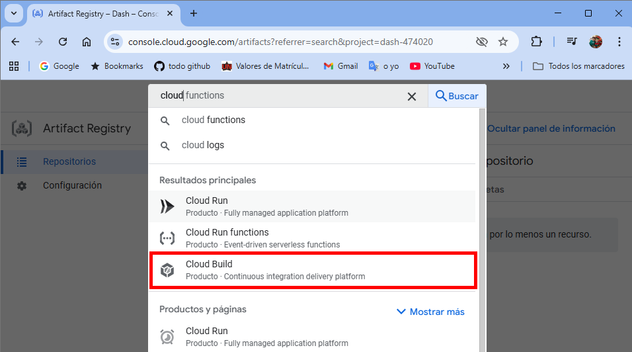
Task: Open the todo github bookmark
Action: (182, 66)
